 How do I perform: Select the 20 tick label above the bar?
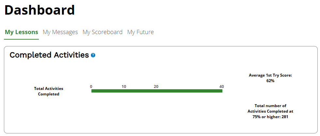pos(156,87)
